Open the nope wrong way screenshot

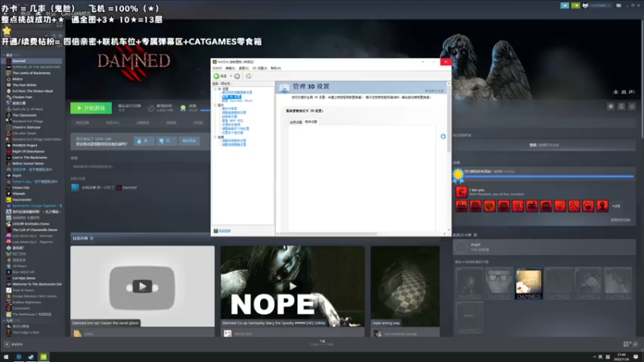[x=405, y=286]
